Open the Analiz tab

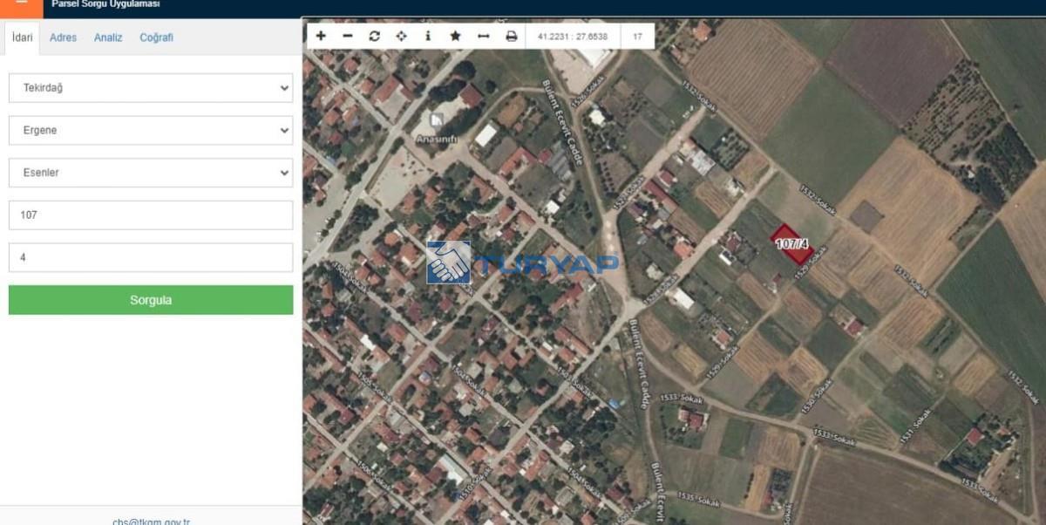point(108,37)
